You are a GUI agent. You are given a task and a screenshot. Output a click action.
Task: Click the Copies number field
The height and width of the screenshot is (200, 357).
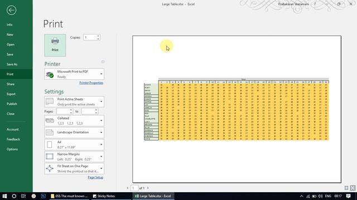90,37
